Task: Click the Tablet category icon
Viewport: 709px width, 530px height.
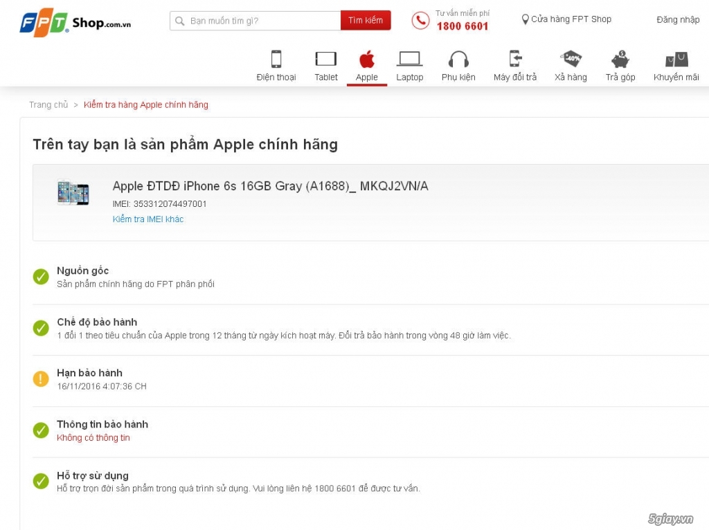Action: coord(325,59)
